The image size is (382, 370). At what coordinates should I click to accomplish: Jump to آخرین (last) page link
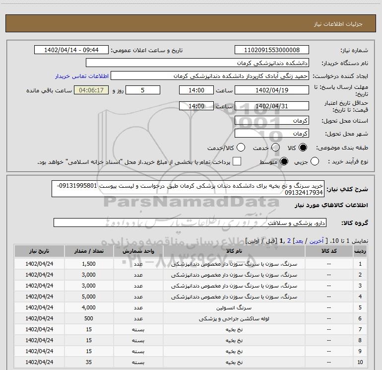coord(316,241)
